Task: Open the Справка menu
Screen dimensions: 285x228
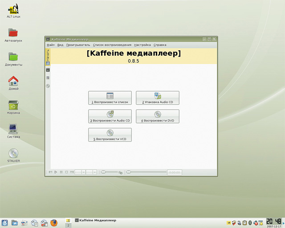Action: click(160, 45)
